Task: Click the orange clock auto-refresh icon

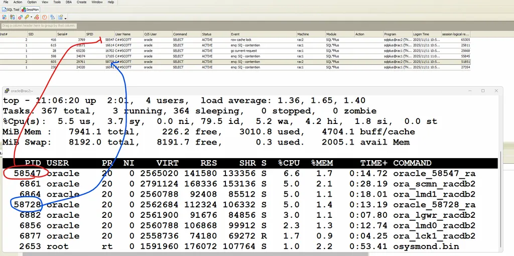Action: (44, 17)
